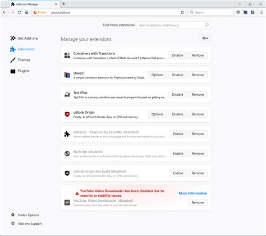
Task: Enable the NoScript extension
Action: point(178,154)
